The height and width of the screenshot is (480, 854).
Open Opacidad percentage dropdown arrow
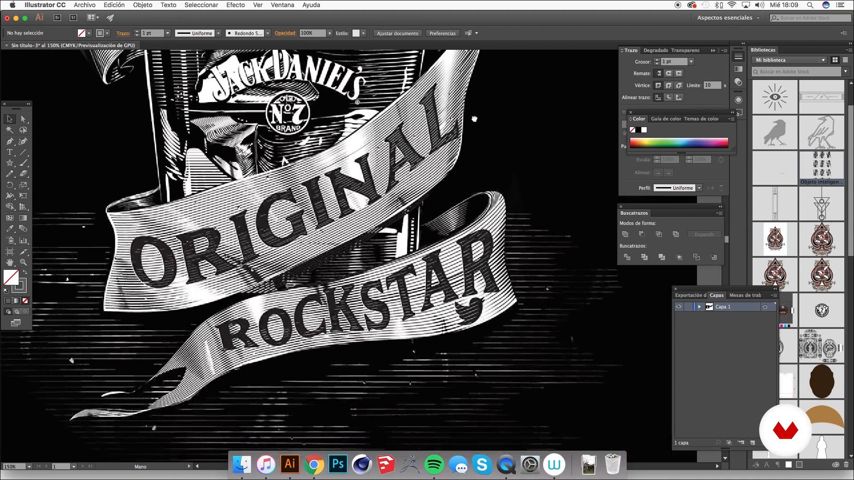pos(330,33)
